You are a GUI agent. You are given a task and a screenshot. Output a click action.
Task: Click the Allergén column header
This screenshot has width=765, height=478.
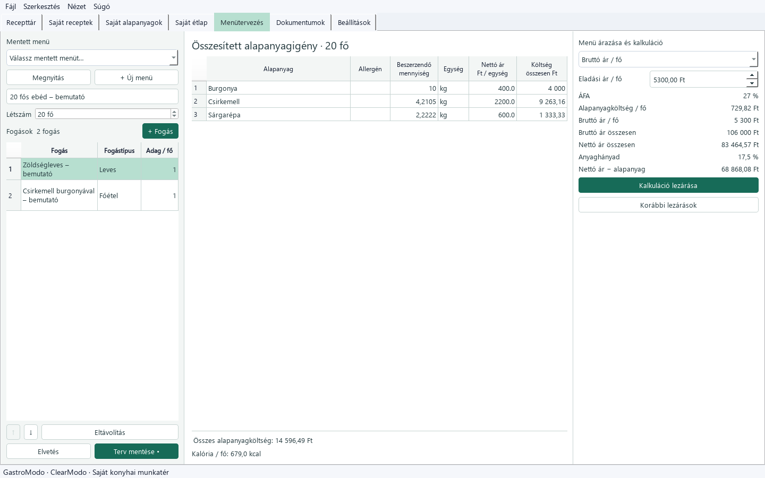pyautogui.click(x=370, y=69)
